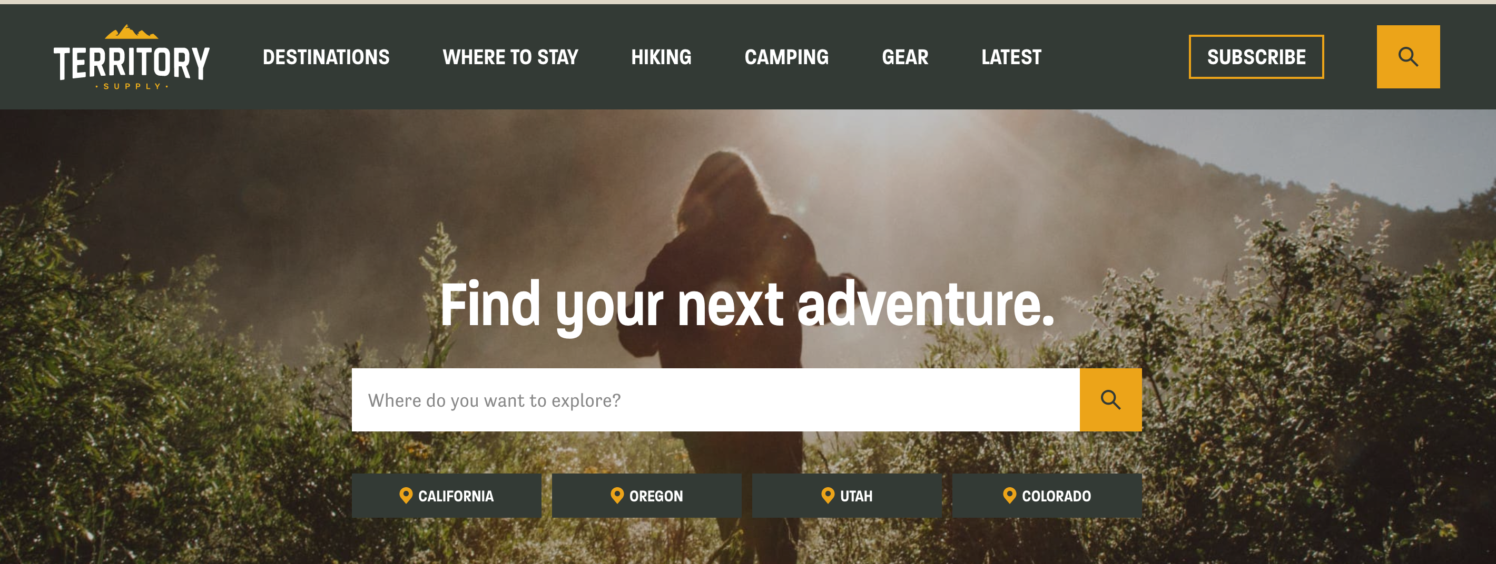Click the Utah location pin icon
The height and width of the screenshot is (564, 1496).
tap(828, 496)
